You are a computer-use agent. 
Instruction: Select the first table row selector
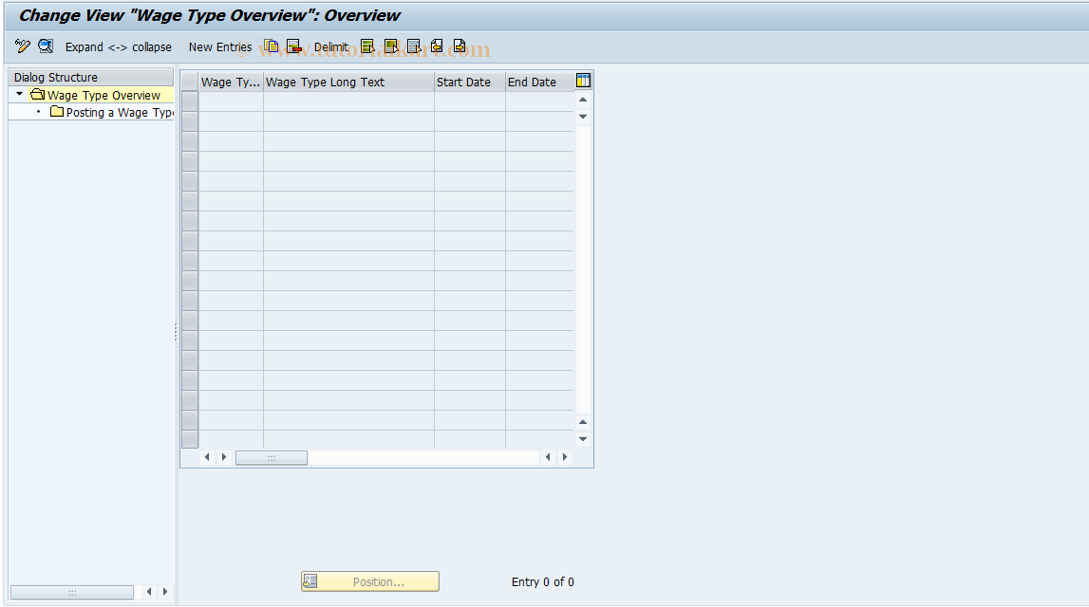click(x=190, y=101)
